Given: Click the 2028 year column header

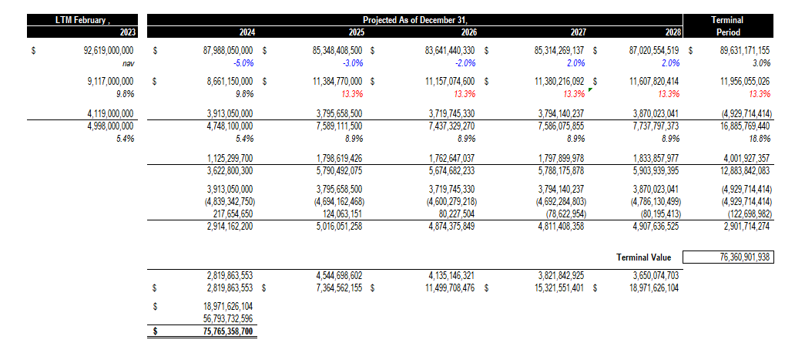Looking at the screenshot, I should point(673,32).
